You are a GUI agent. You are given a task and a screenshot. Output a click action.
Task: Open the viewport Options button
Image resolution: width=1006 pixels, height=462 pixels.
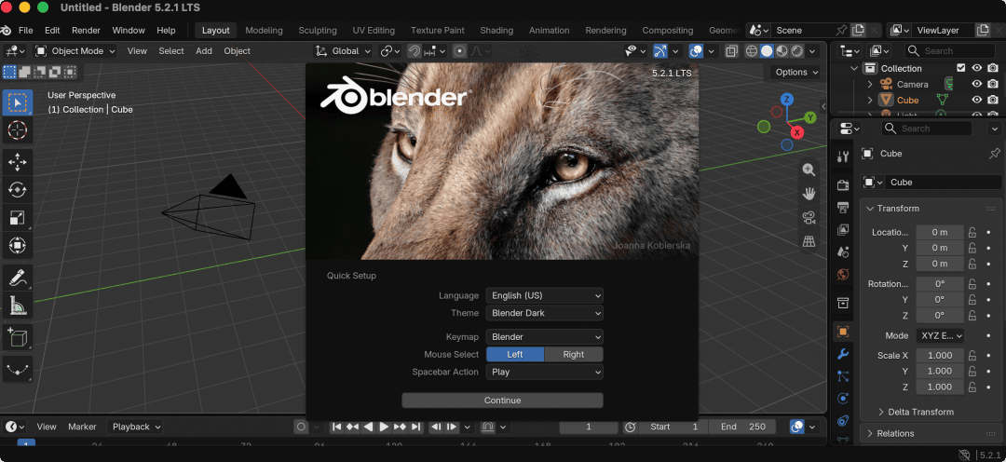[796, 72]
